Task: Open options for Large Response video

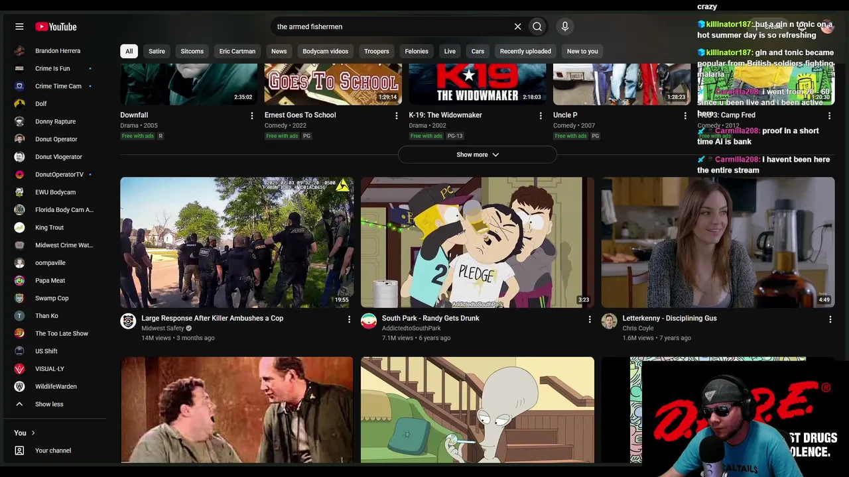Action: coord(349,319)
